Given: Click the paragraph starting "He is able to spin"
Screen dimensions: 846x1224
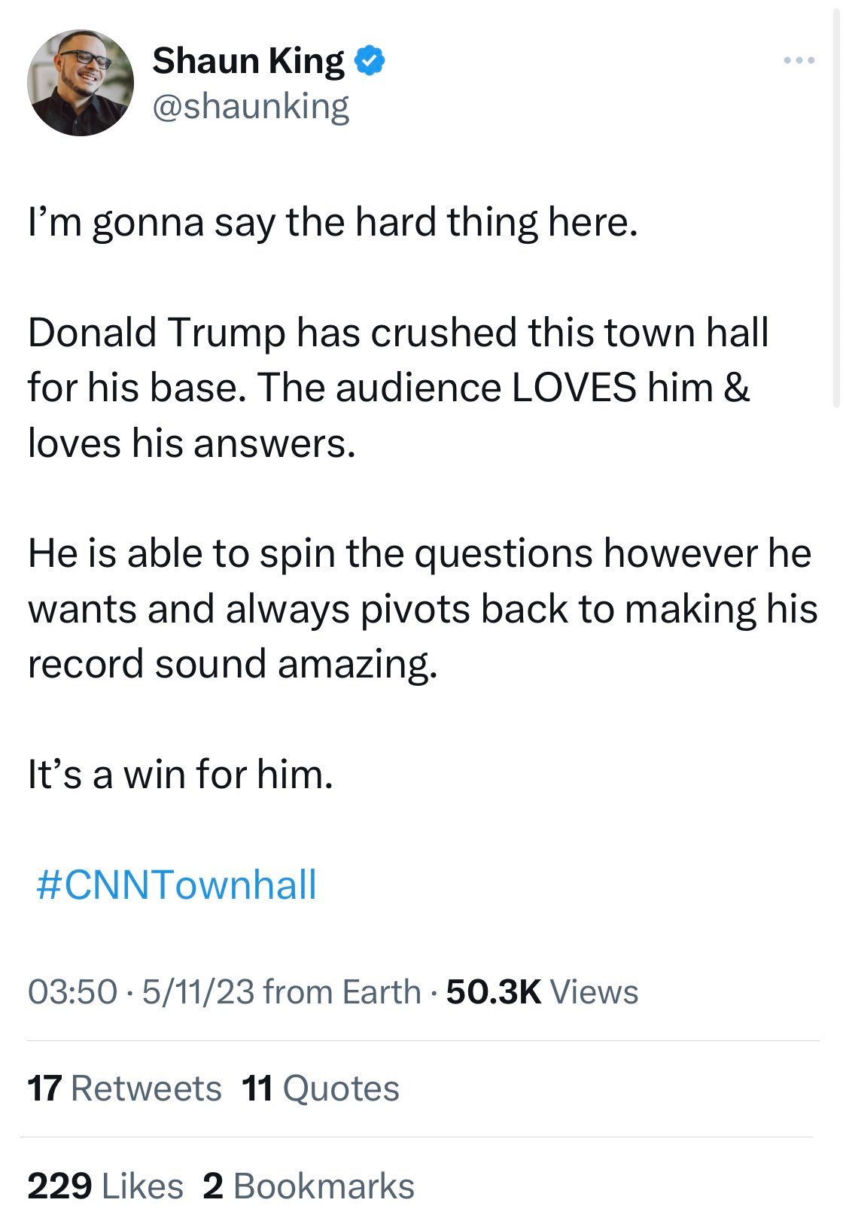Looking at the screenshot, I should click(x=421, y=608).
